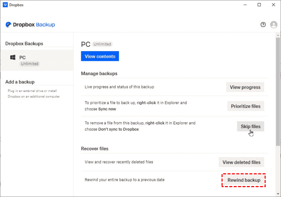Screen dimensions: 281x197
Task: Click the Unlimited badge next to PC heading
Action: pos(102,44)
